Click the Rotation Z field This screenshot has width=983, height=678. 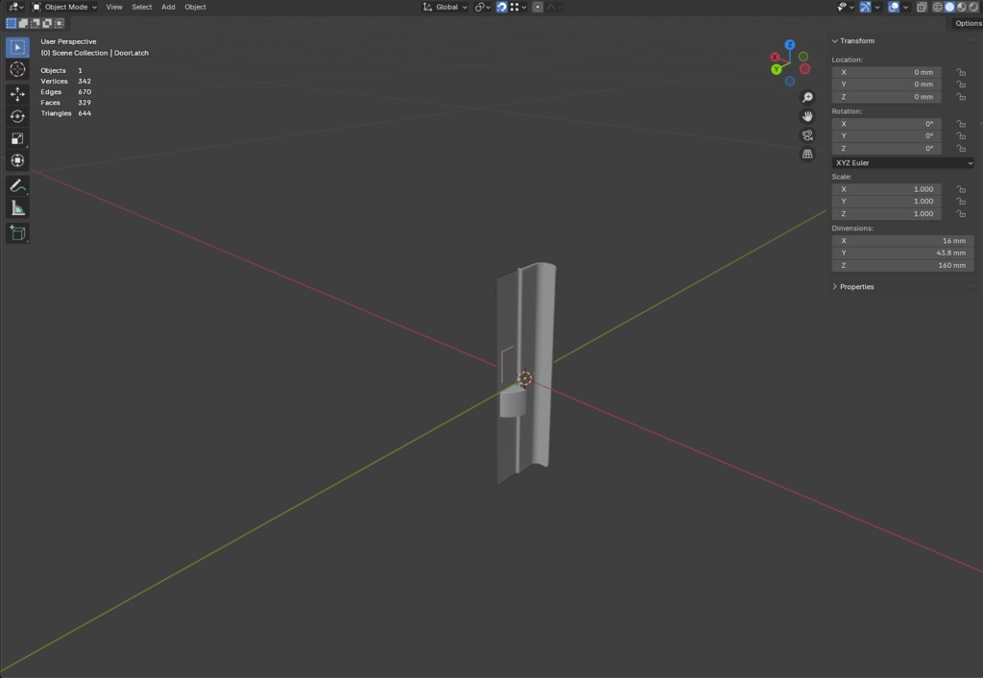[886, 149]
